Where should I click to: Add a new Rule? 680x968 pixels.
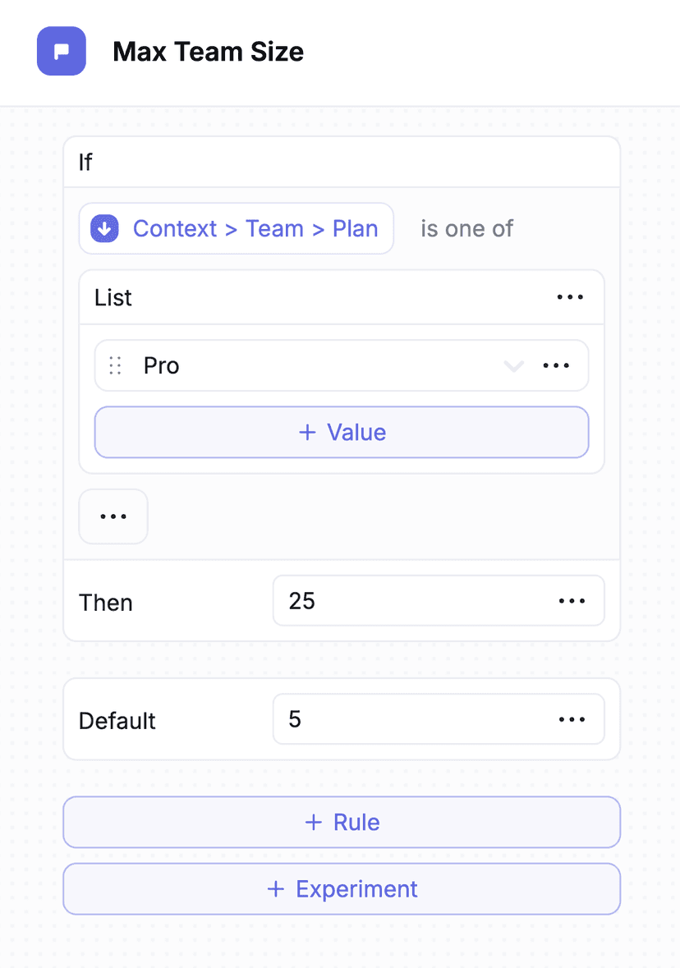tap(342, 822)
